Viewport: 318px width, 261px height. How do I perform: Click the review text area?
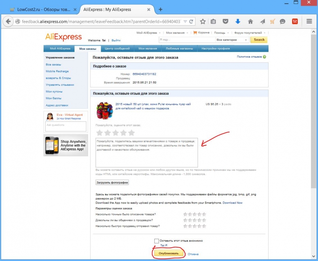click(x=147, y=153)
